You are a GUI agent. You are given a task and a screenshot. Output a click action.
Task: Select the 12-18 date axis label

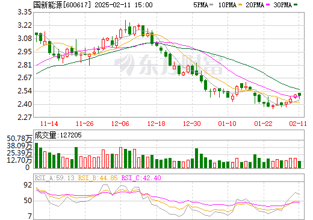156,124
